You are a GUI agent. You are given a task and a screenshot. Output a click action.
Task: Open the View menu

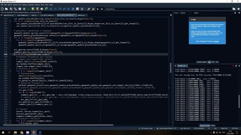pos(47,5)
